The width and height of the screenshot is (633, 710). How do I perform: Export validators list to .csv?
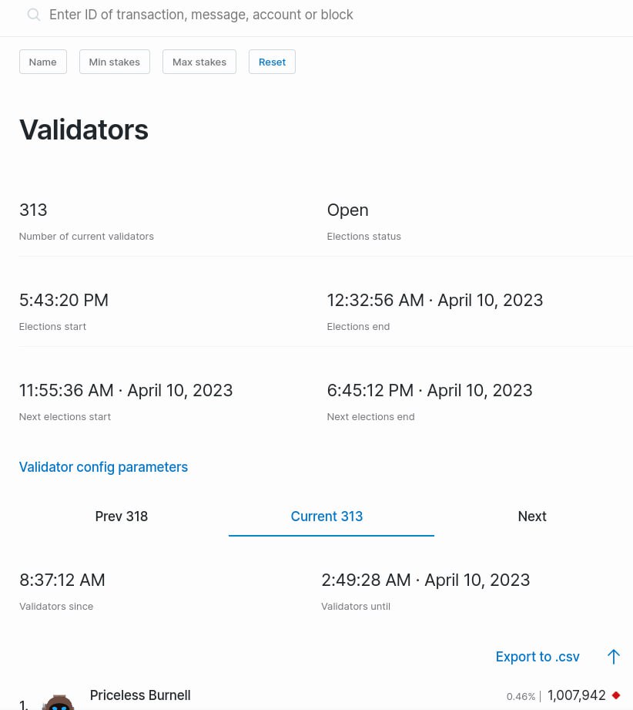(538, 657)
